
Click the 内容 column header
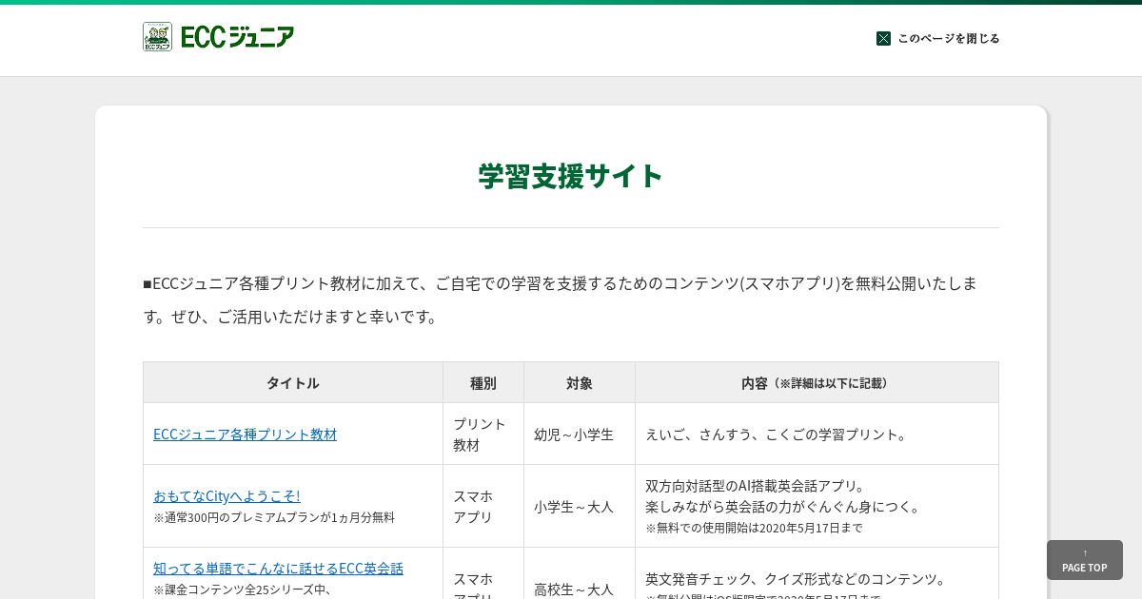point(817,382)
